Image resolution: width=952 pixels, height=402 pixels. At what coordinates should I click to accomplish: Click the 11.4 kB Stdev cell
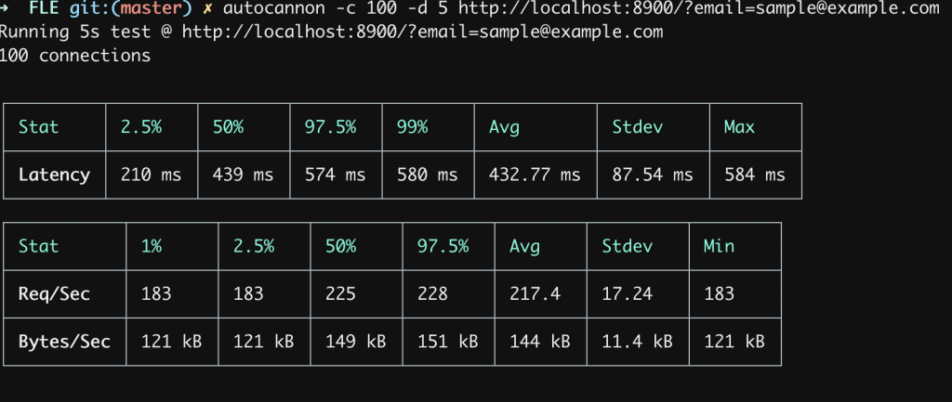click(x=637, y=342)
